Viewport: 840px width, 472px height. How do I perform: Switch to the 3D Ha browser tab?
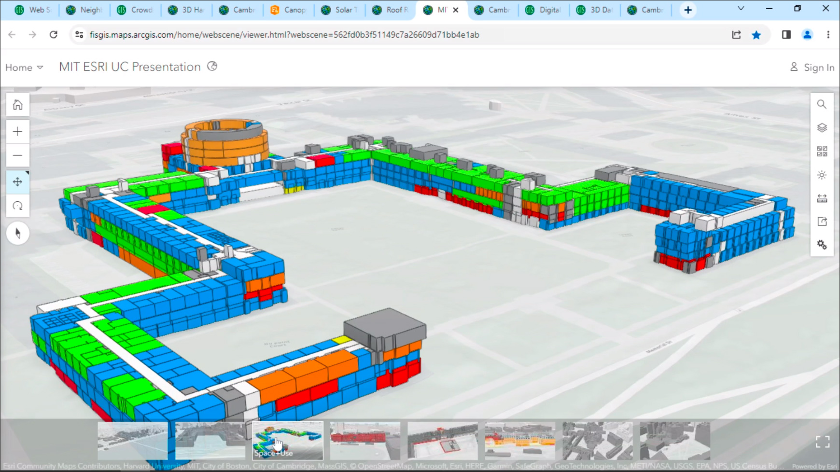(186, 10)
